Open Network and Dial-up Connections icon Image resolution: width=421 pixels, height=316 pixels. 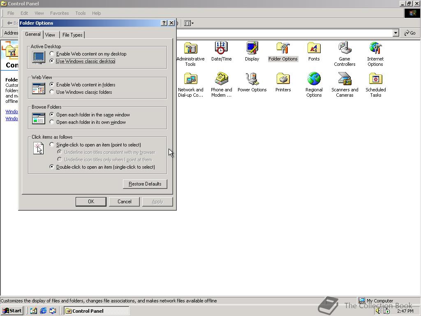point(191,79)
